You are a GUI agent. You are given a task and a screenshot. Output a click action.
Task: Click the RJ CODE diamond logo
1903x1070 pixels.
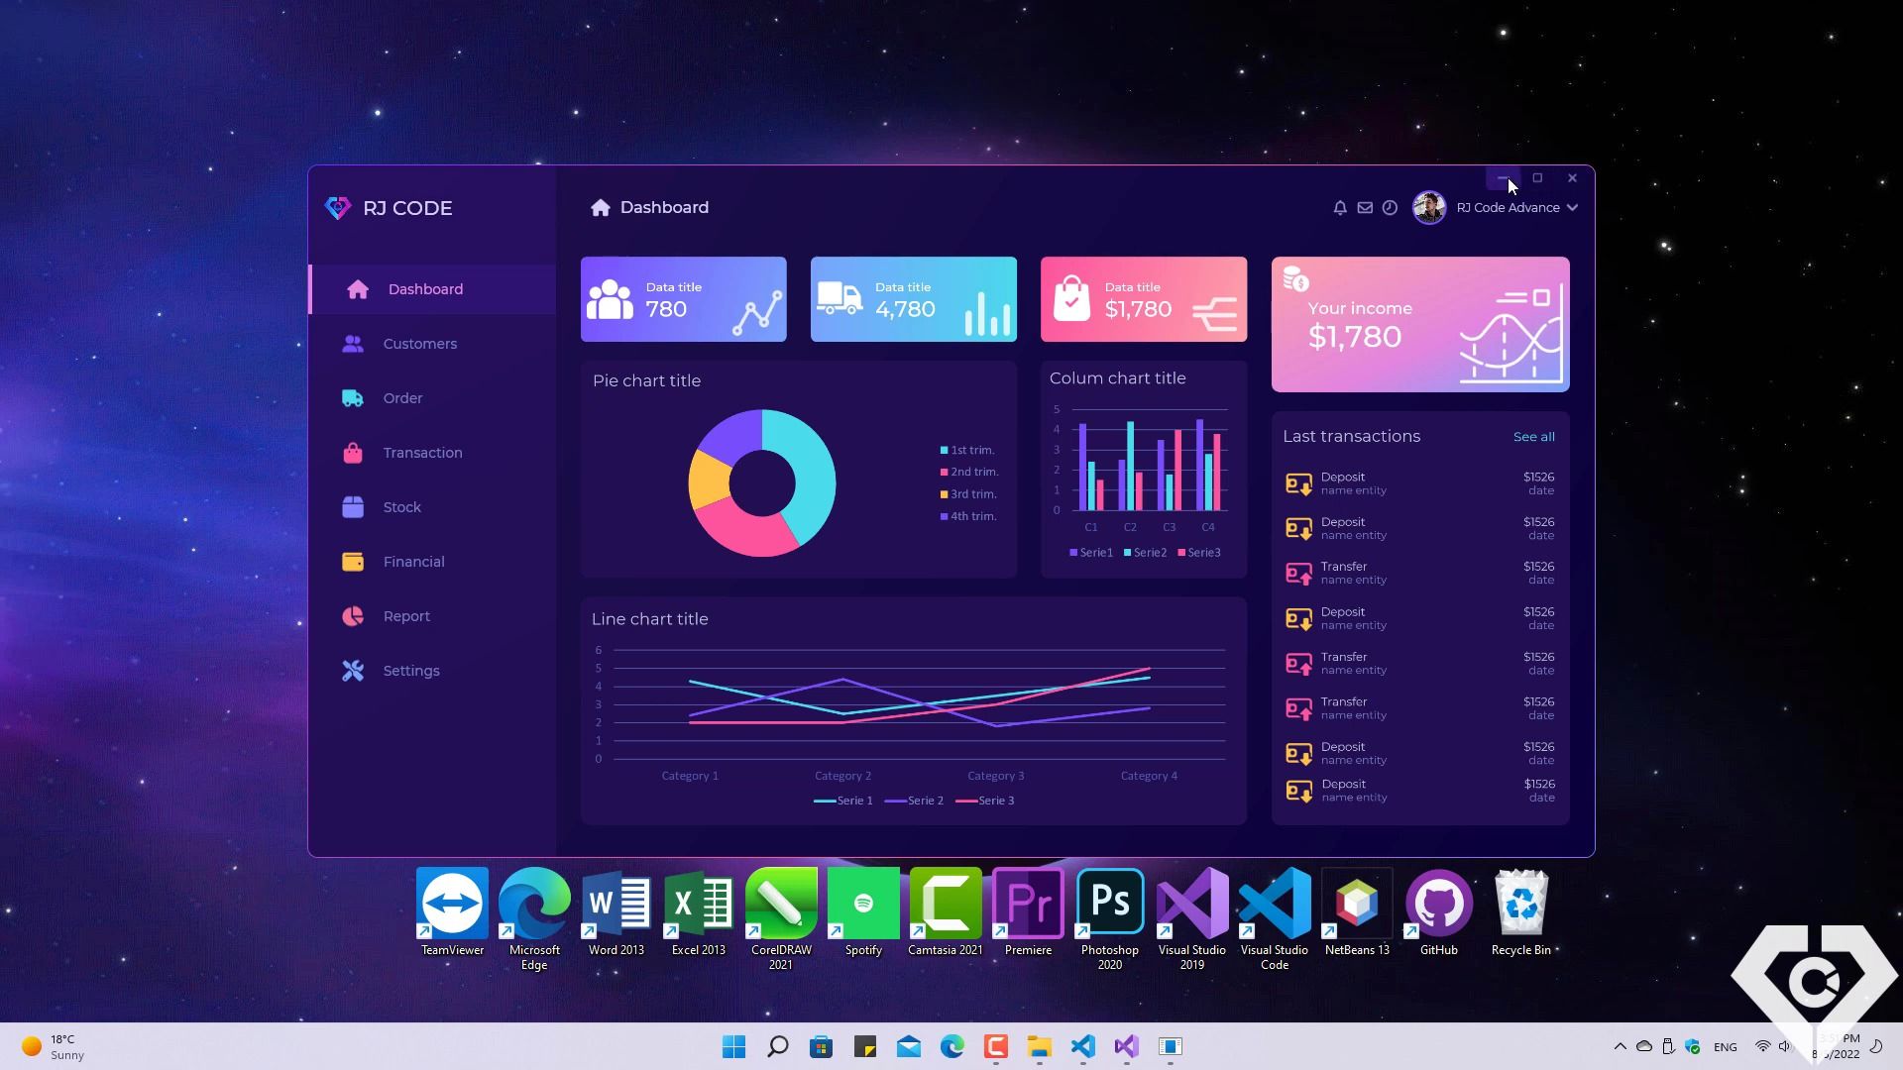(x=338, y=208)
